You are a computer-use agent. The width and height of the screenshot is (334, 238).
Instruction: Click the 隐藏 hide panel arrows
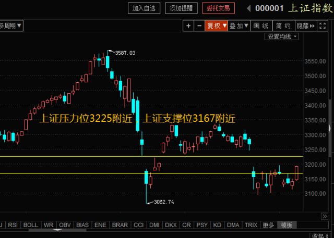[305, 26]
